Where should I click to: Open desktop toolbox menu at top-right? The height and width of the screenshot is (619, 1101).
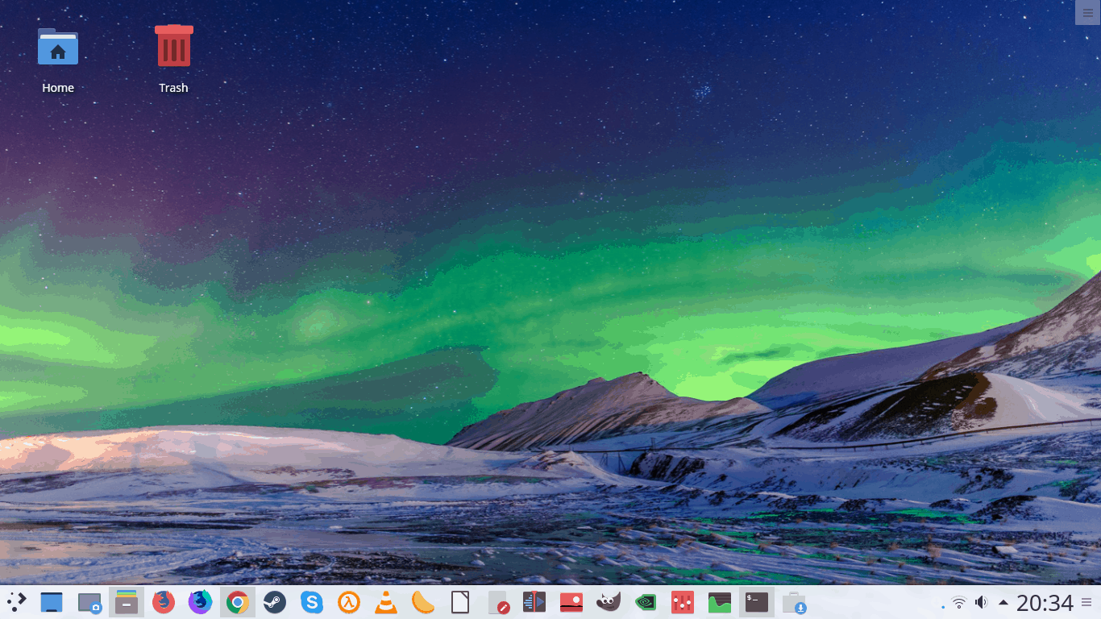click(1087, 12)
